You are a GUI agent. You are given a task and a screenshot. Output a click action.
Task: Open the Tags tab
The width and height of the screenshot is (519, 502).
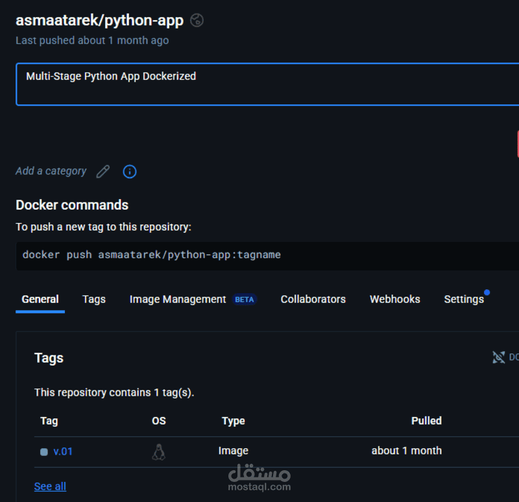(94, 299)
